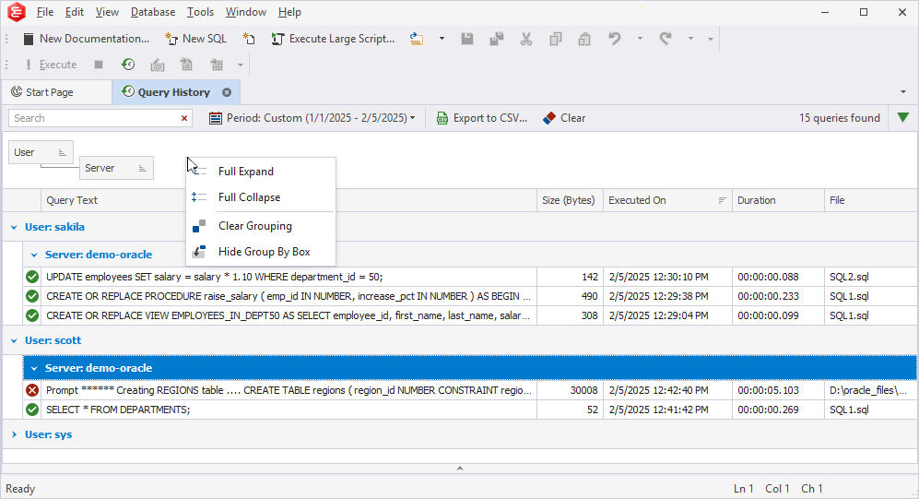The image size is (919, 499).
Task: Click the Save All icon
Action: (x=497, y=39)
